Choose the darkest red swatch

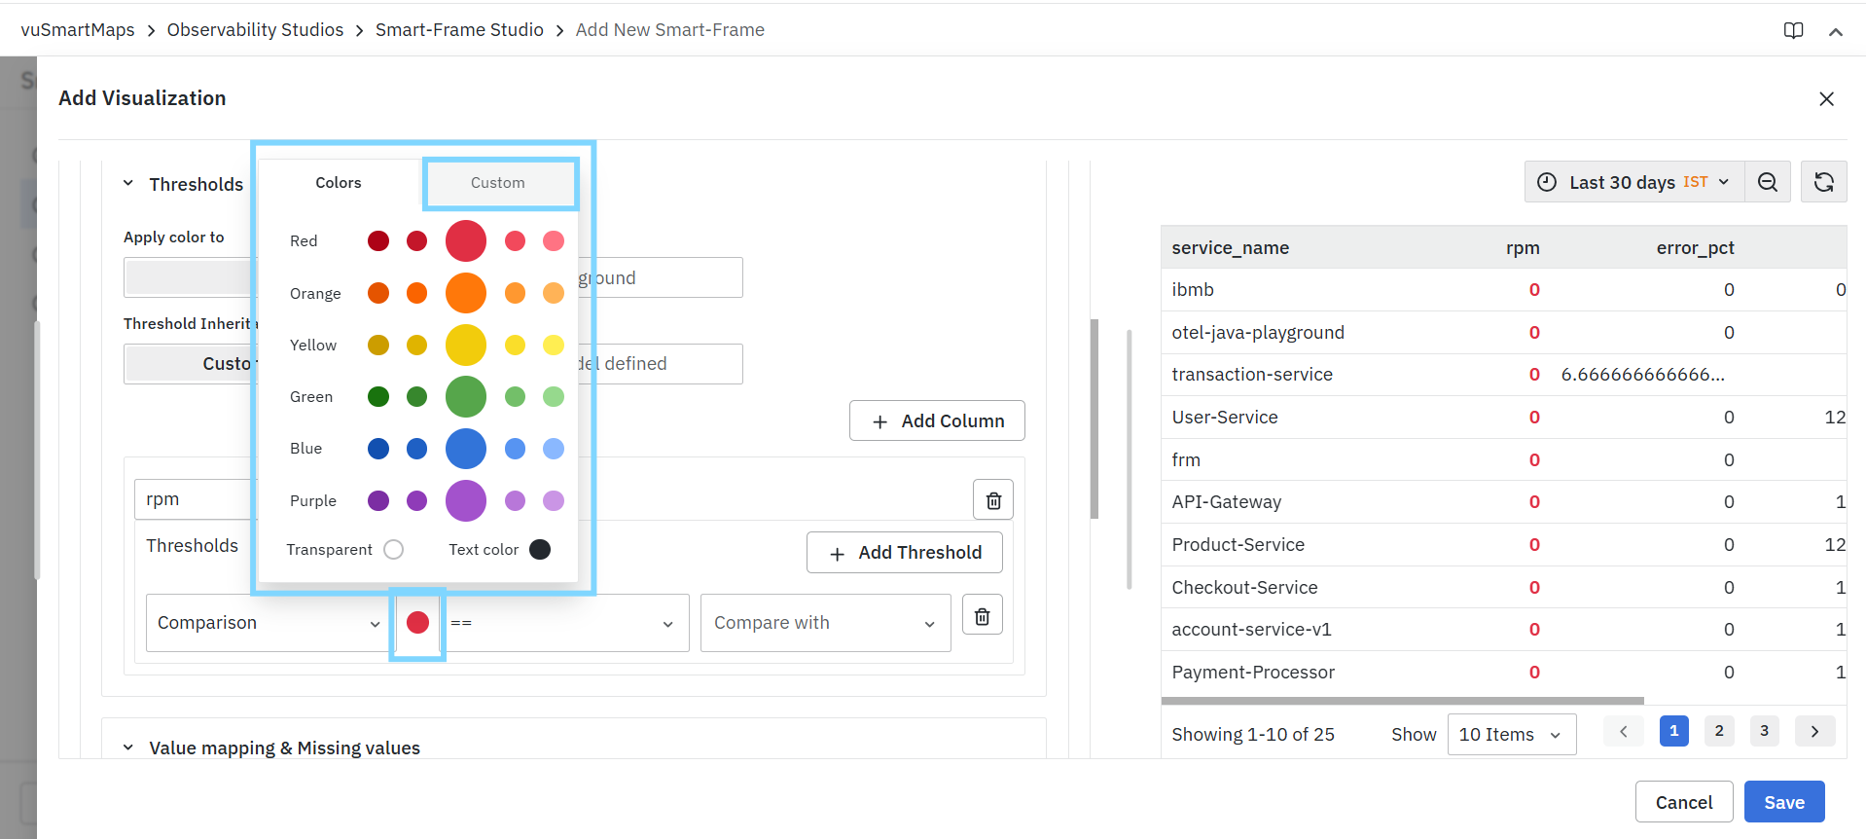[378, 240]
